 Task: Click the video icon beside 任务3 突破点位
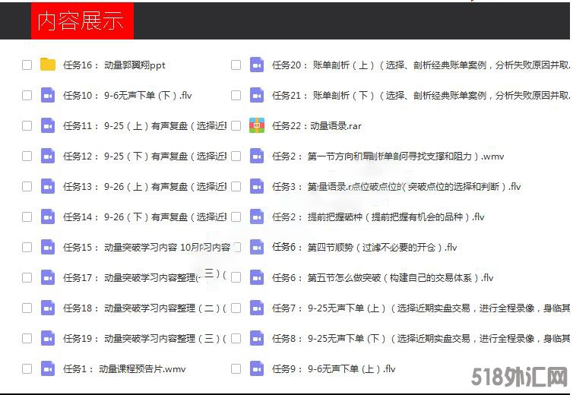pyautogui.click(x=257, y=186)
